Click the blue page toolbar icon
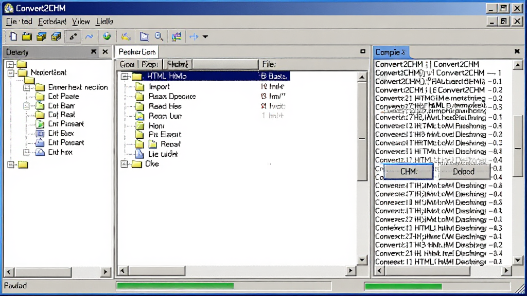 click(x=144, y=36)
